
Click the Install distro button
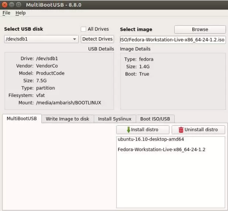click(x=143, y=129)
